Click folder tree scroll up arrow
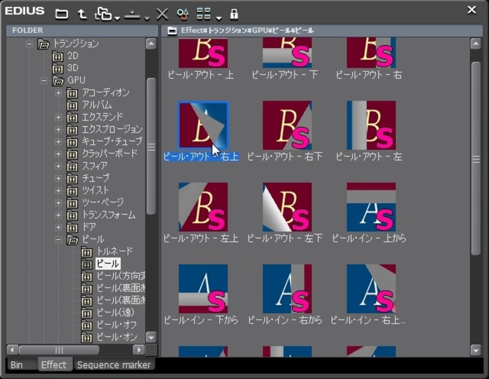The image size is (489, 379). pyautogui.click(x=151, y=44)
